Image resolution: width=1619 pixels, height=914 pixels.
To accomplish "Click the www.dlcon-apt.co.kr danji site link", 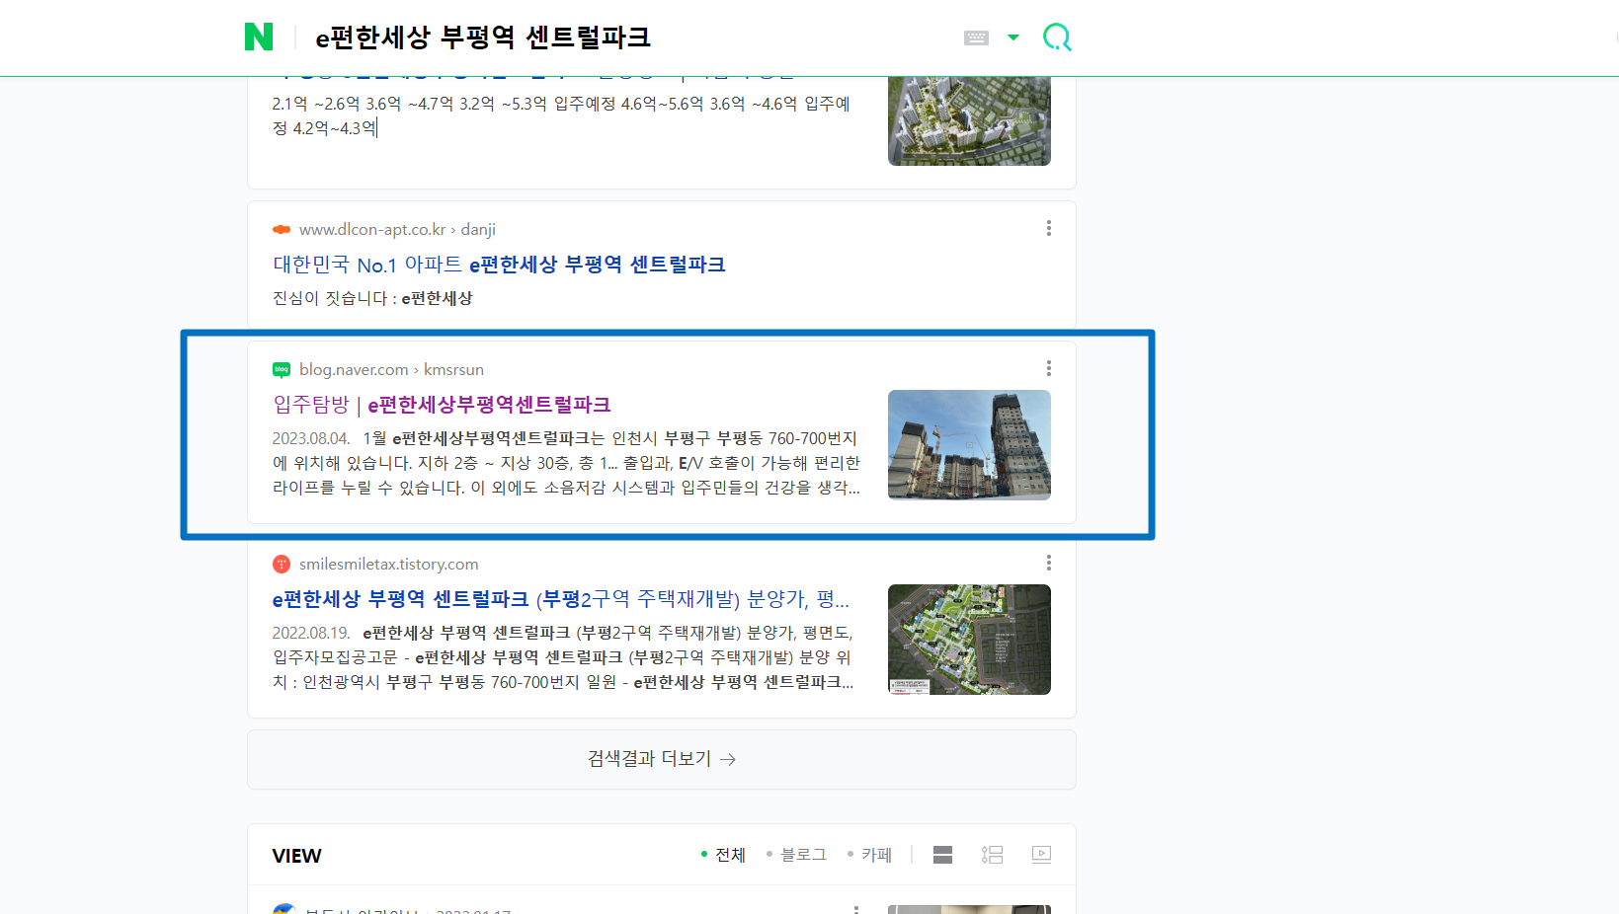I will coord(397,229).
